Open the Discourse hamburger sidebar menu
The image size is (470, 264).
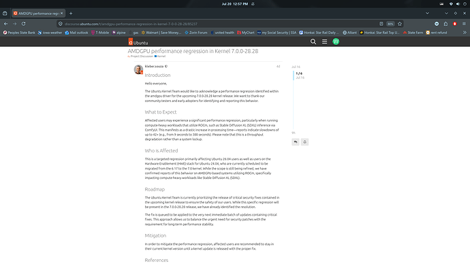pyautogui.click(x=324, y=42)
